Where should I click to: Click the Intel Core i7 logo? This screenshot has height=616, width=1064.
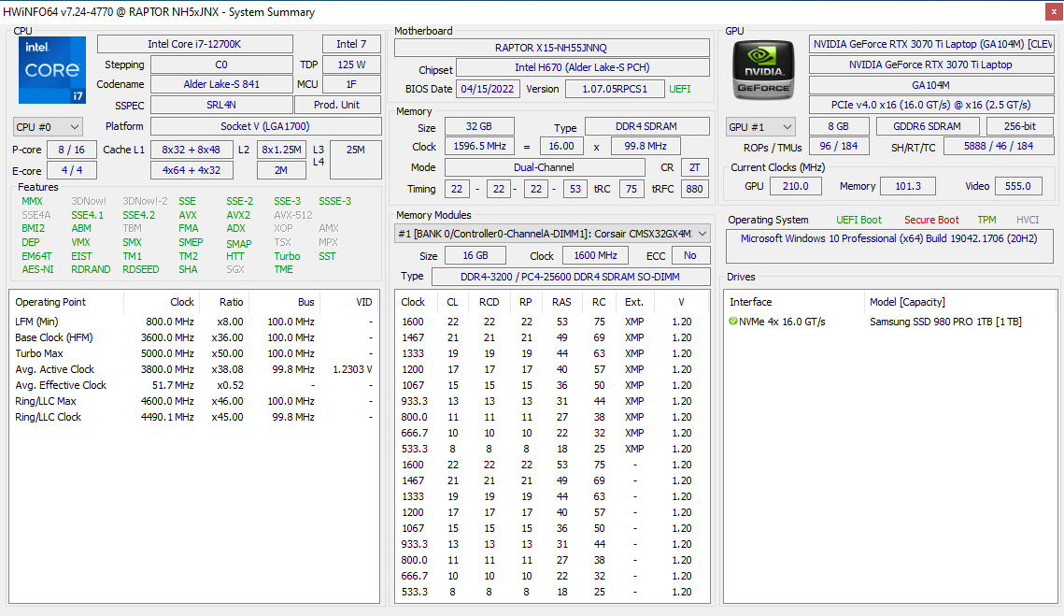[x=52, y=70]
